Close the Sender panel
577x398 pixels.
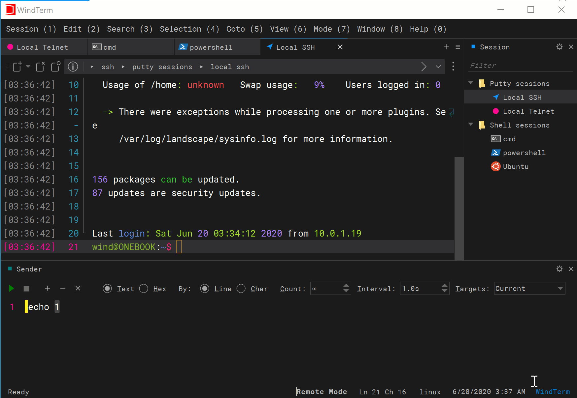(571, 269)
